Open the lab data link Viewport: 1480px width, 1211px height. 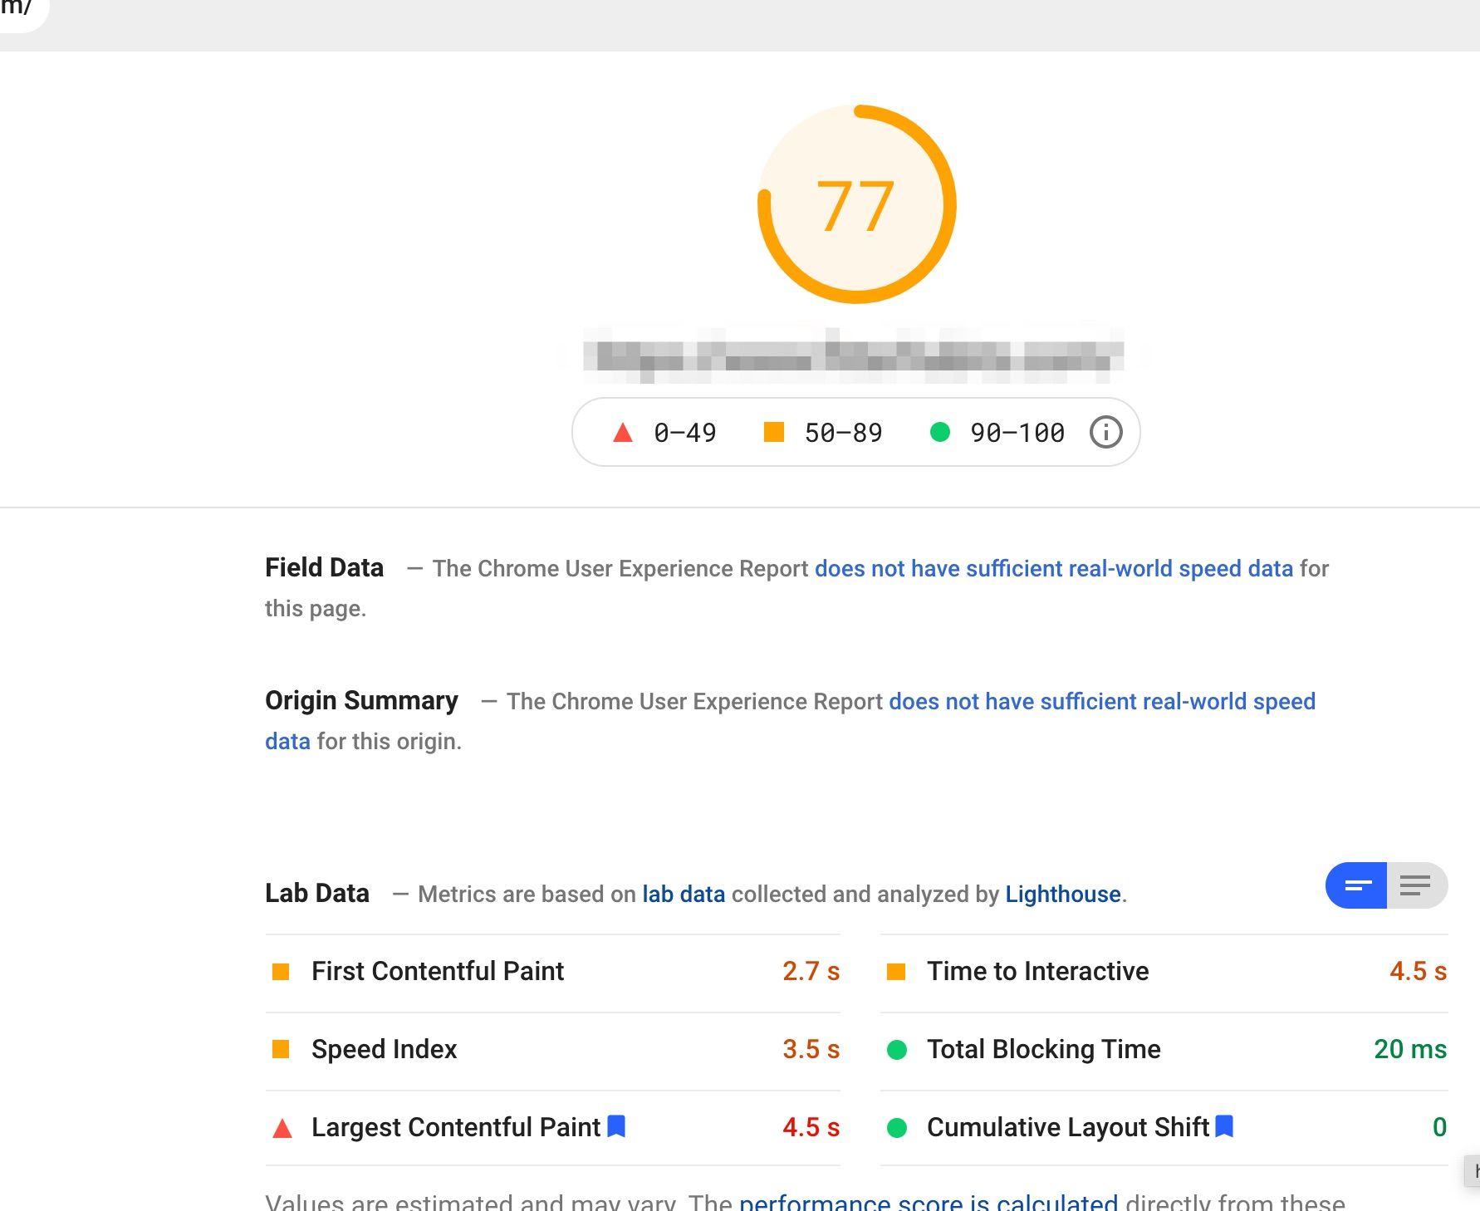click(x=683, y=894)
